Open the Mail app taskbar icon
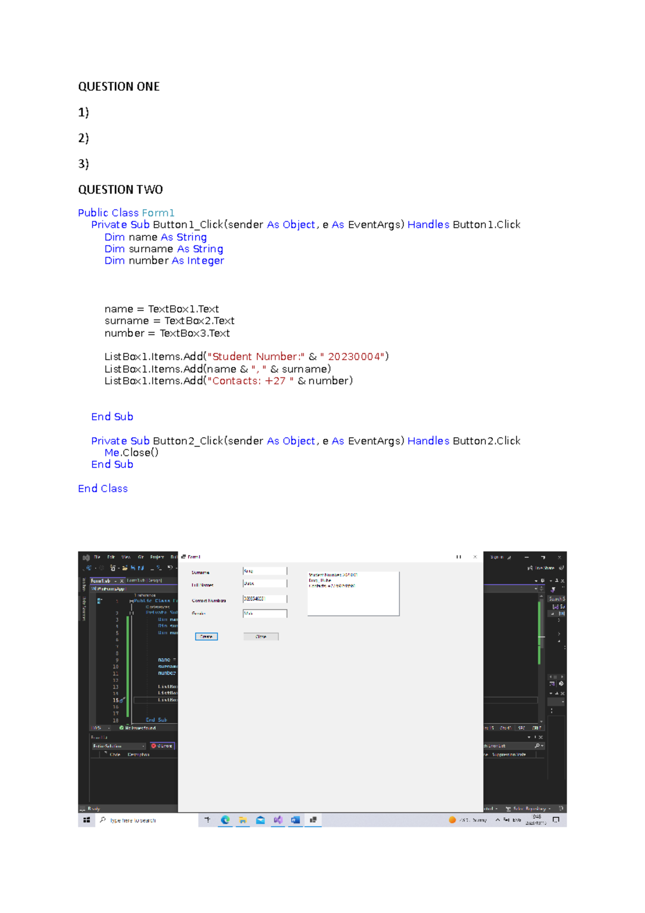The height and width of the screenshot is (913, 645). [x=260, y=819]
